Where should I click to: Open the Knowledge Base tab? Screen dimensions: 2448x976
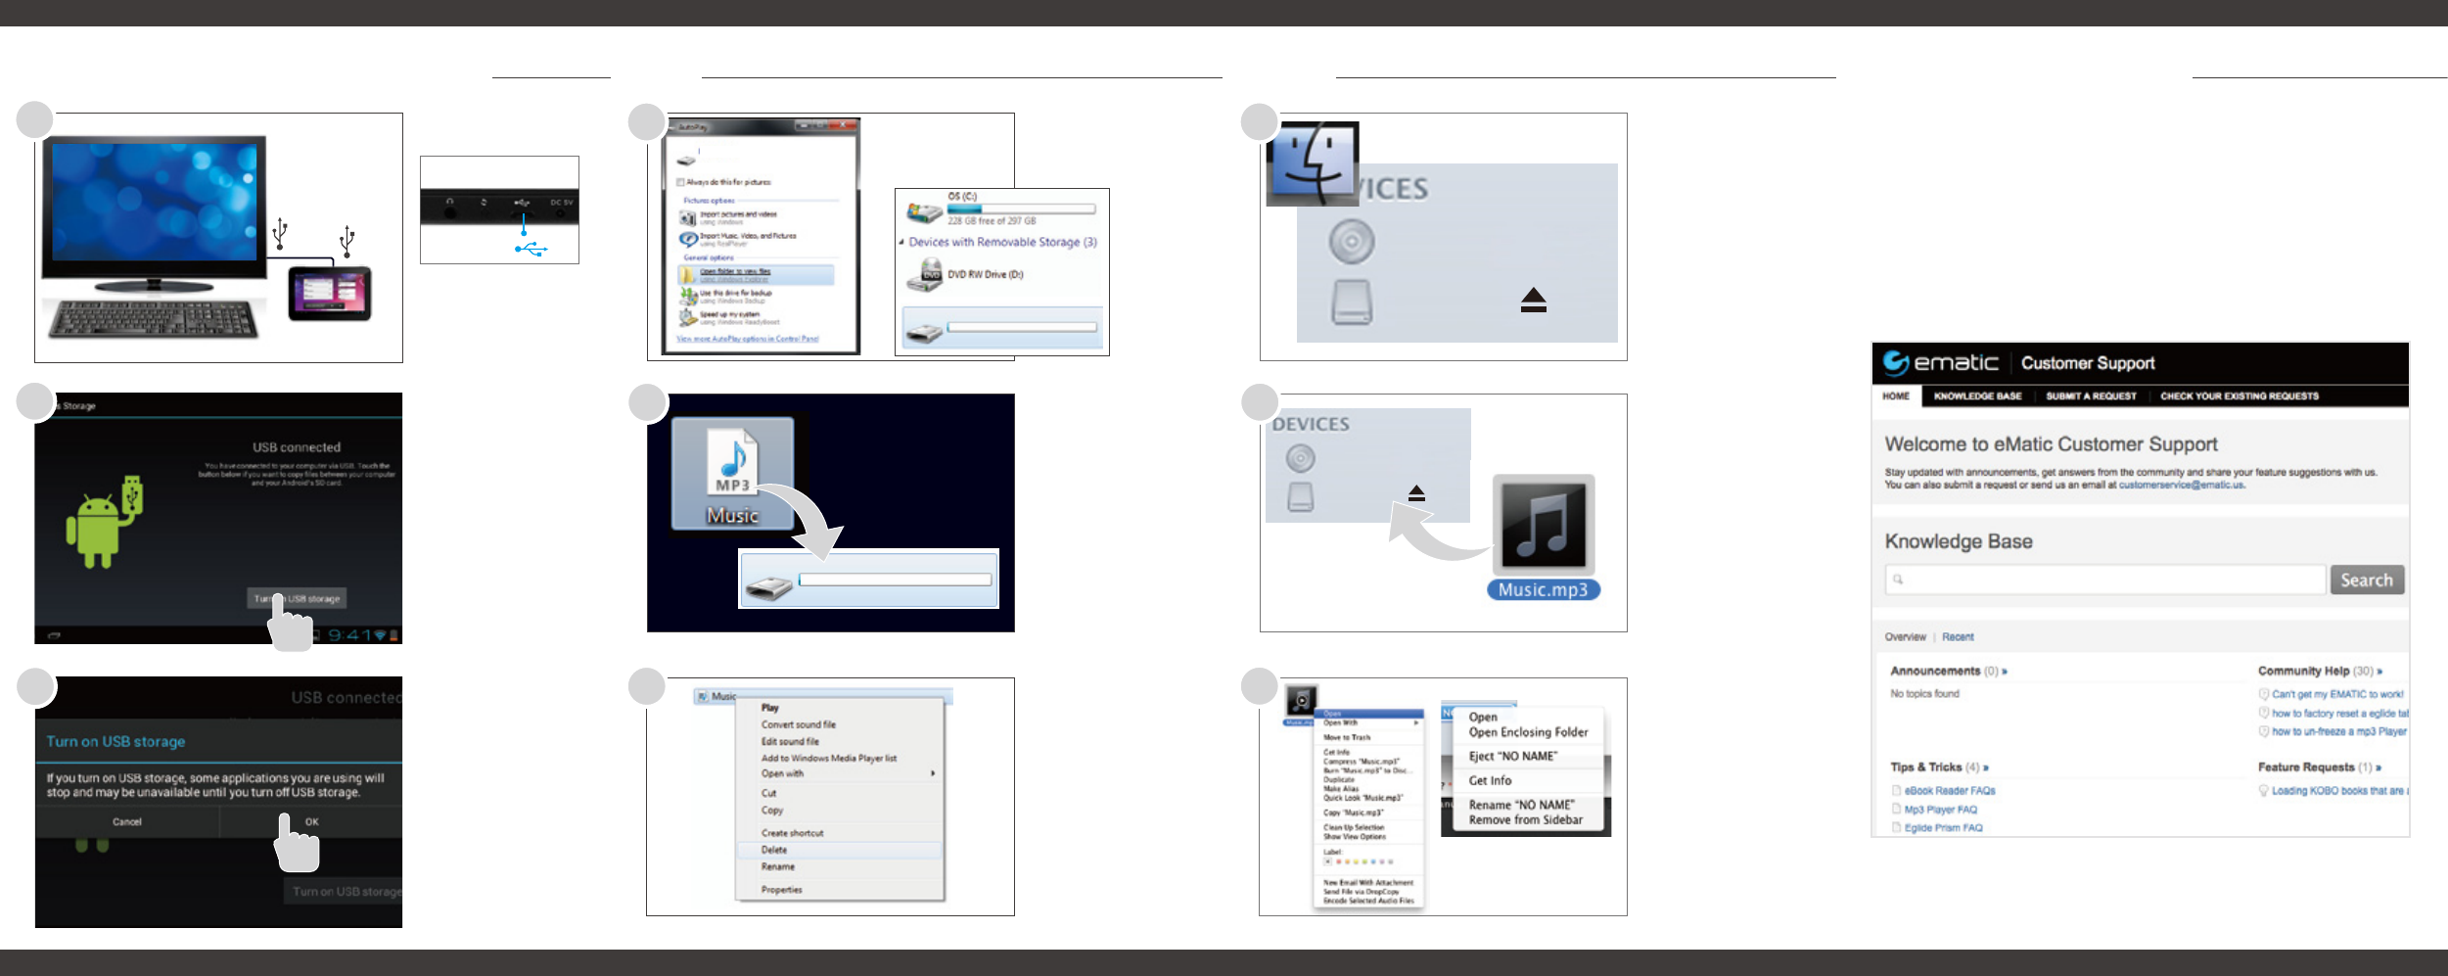tap(1977, 396)
